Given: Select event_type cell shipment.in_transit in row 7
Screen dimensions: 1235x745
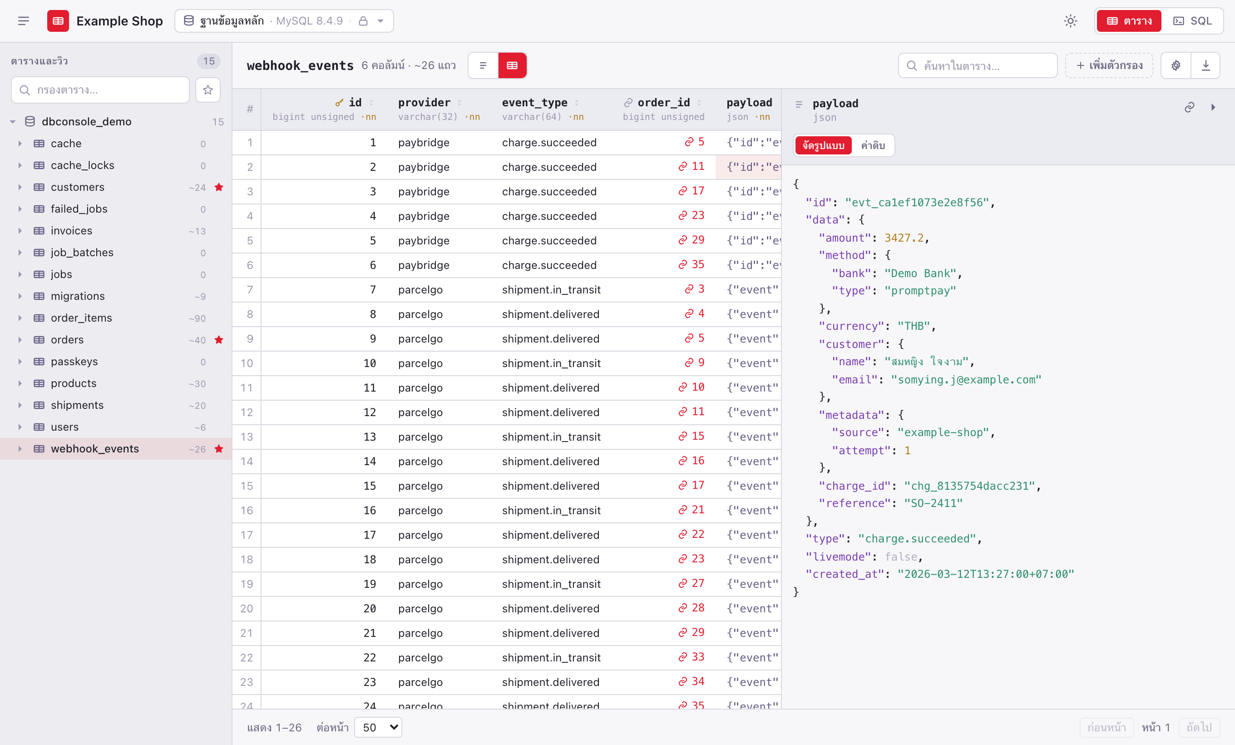Looking at the screenshot, I should (551, 289).
